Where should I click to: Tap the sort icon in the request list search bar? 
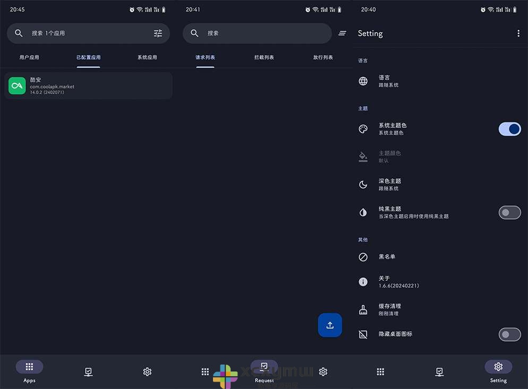[342, 33]
